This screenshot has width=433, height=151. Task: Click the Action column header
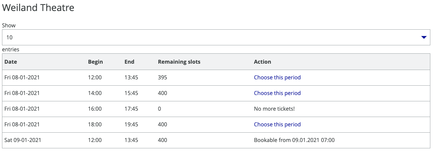point(262,62)
